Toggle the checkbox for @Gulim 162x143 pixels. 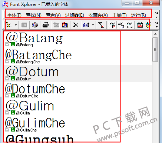[x=7, y=113]
